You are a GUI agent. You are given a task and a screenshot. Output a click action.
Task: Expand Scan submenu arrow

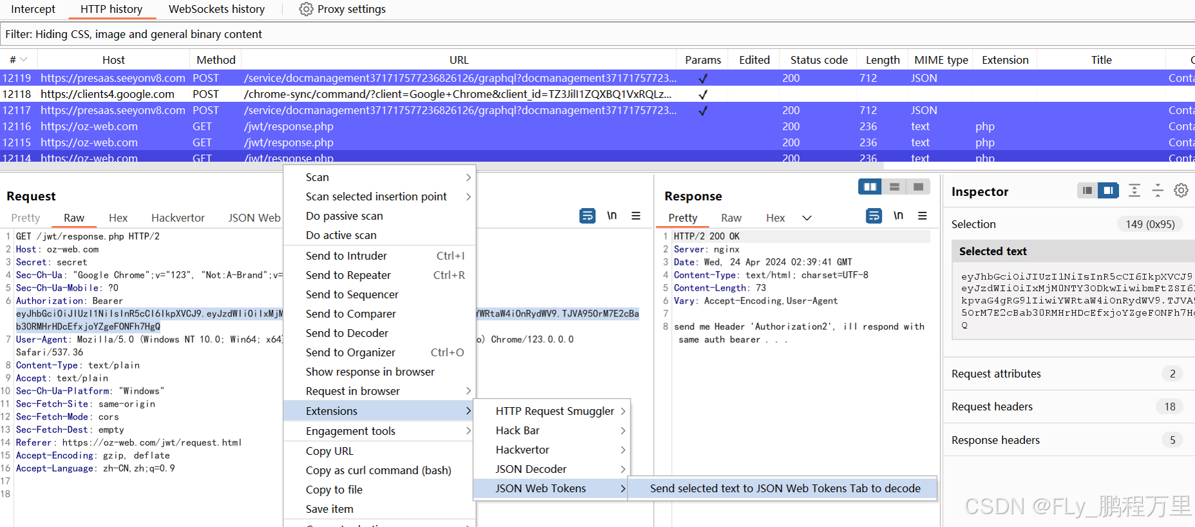point(468,177)
